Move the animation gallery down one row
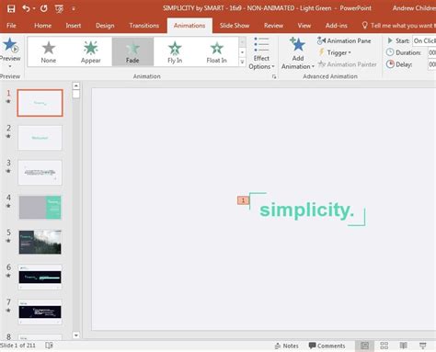This screenshot has width=436, height=352. (x=242, y=52)
